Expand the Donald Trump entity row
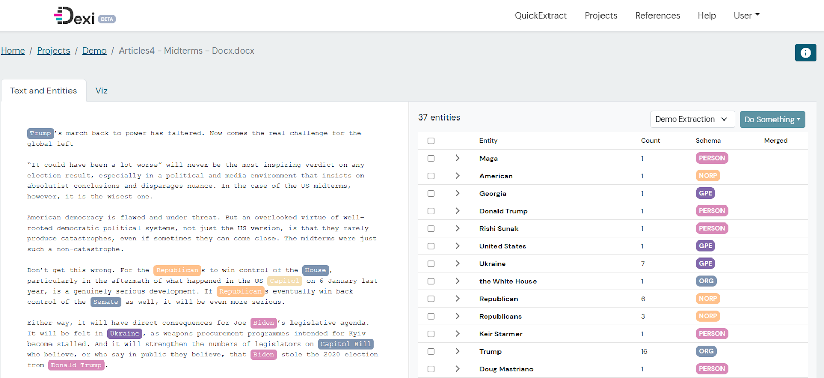824x378 pixels. click(x=457, y=211)
